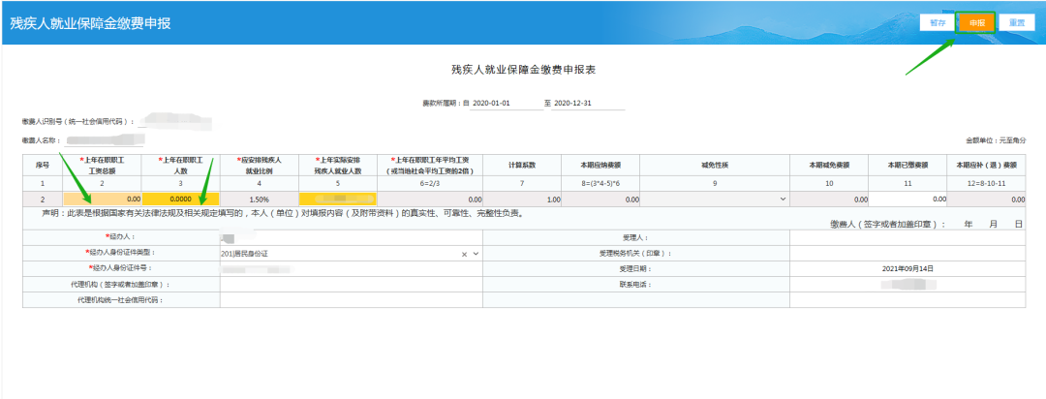
Task: Submit the form with the 申报 button
Action: coord(977,22)
